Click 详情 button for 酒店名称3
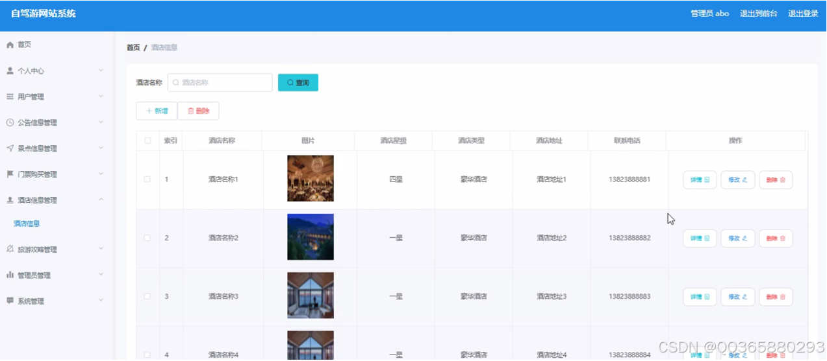 click(700, 297)
